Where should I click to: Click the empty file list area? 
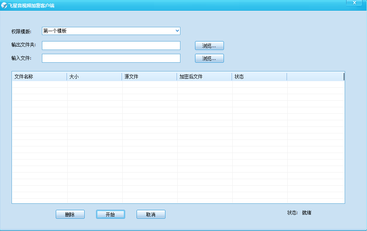pos(178,142)
